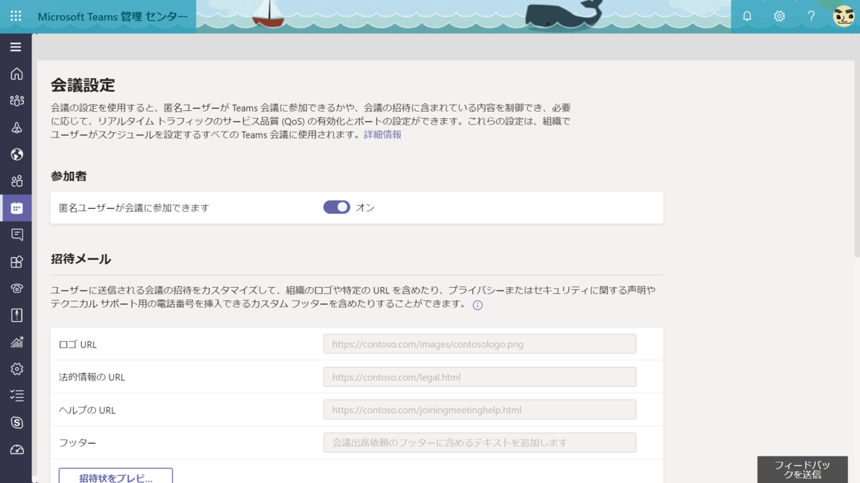Go to Home in sidebar
This screenshot has width=860, height=483.
pyautogui.click(x=16, y=74)
